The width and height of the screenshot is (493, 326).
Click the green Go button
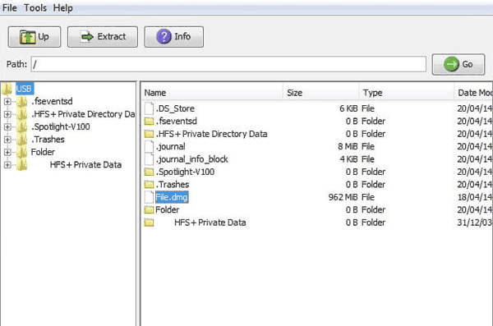(x=458, y=64)
